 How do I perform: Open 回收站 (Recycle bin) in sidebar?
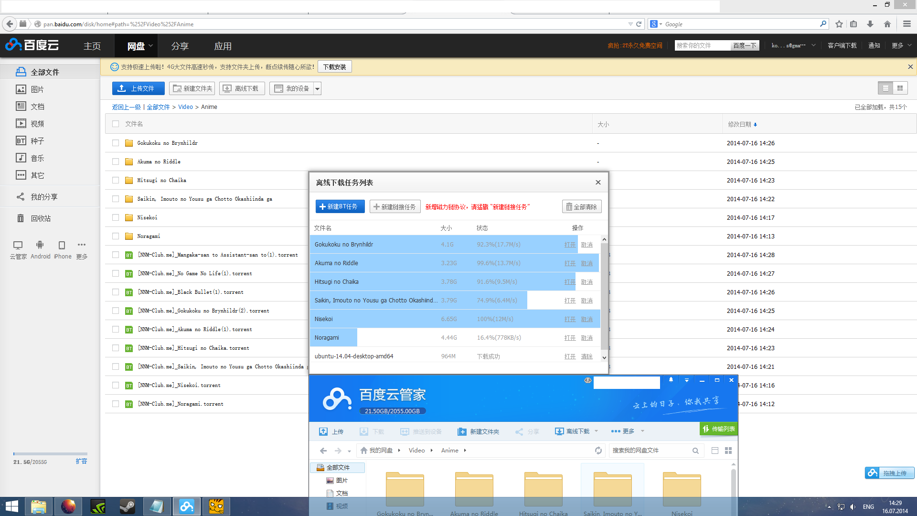tap(33, 218)
